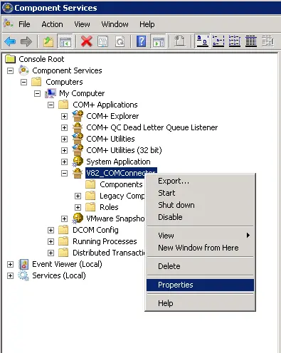Switch to Detail view icon
The width and height of the screenshot is (281, 353).
(x=251, y=41)
